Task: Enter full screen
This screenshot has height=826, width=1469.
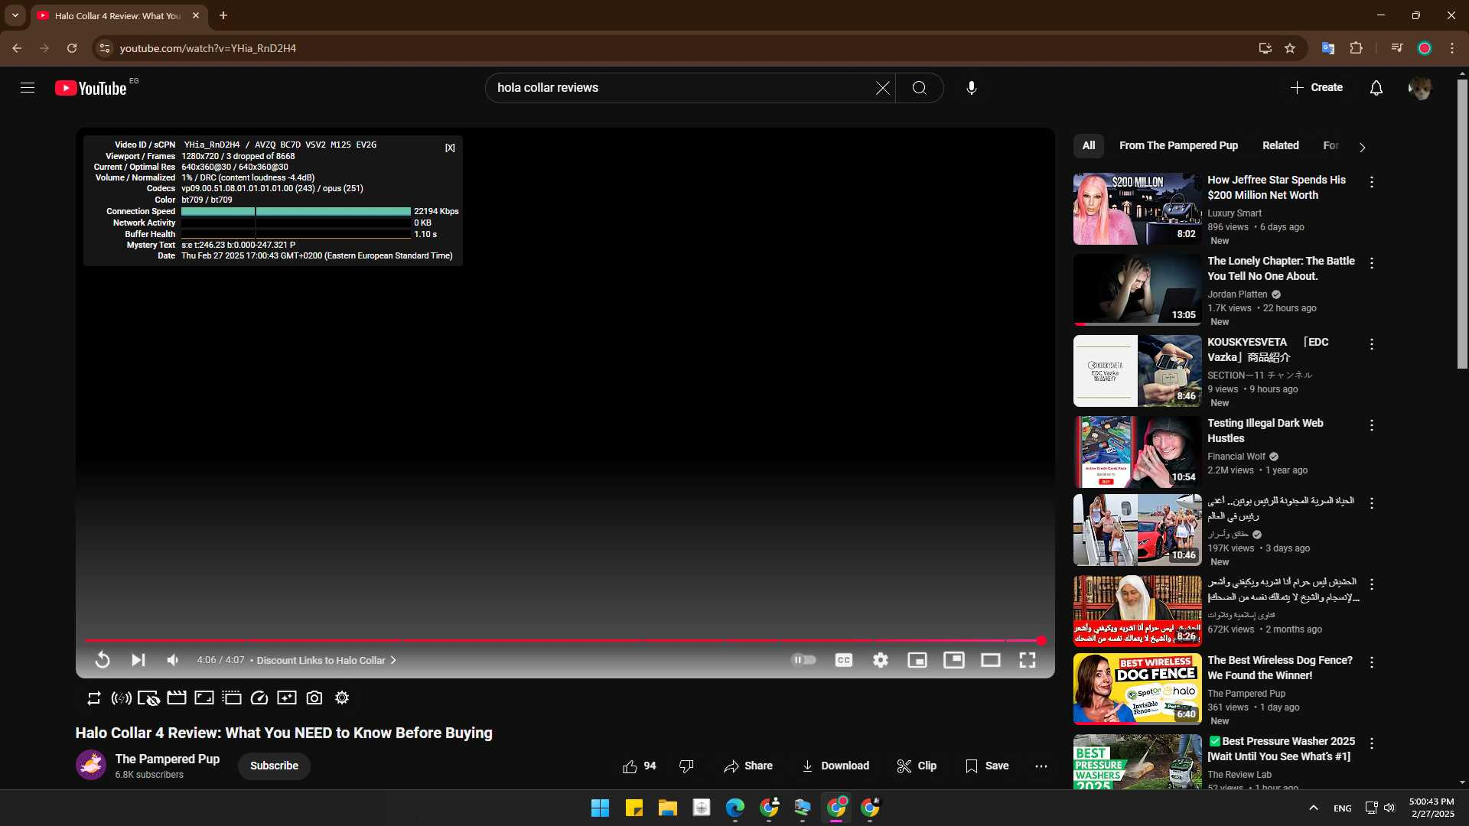Action: click(1028, 660)
